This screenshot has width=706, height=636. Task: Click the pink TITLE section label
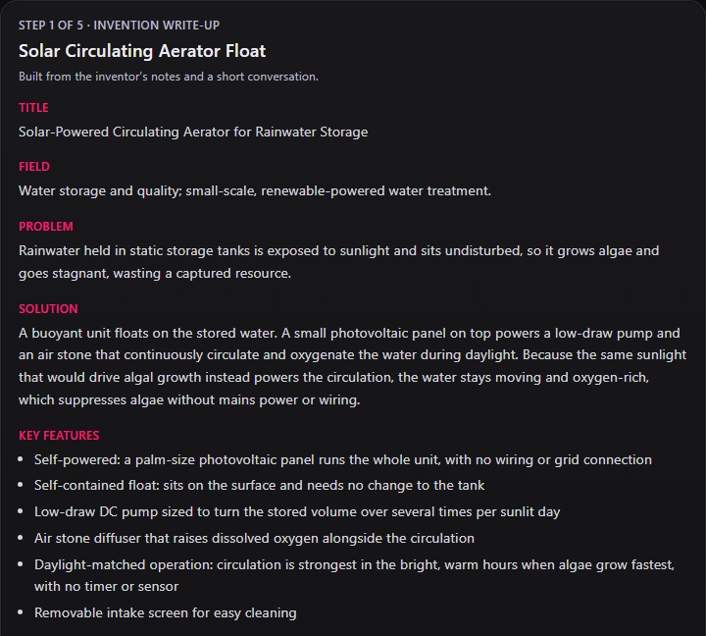pos(33,108)
